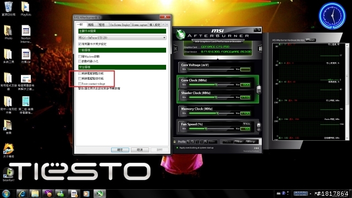Toggle the start with Windows checkbox
Image resolution: width=352 pixels, height=198 pixels.
pos(80,56)
